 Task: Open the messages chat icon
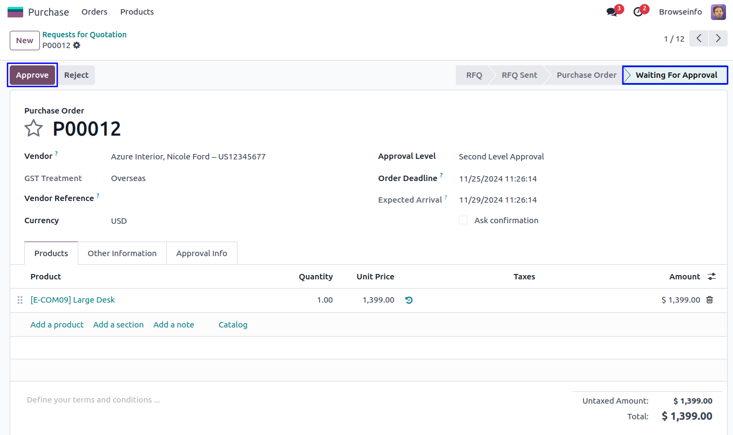(612, 12)
